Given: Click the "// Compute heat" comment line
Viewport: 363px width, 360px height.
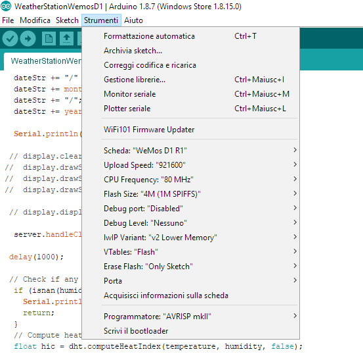Looking at the screenshot, I should (x=47, y=335).
